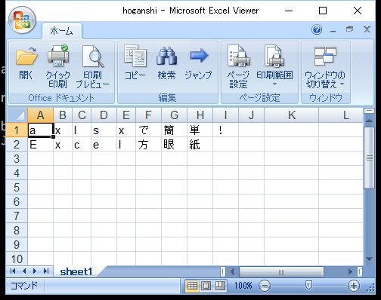The width and height of the screenshot is (381, 300).
Task: Click the 検索 binoculars search icon
Action: 166,57
